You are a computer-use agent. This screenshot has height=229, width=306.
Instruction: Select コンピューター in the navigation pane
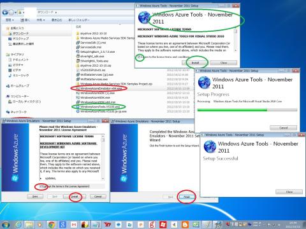[18, 96]
